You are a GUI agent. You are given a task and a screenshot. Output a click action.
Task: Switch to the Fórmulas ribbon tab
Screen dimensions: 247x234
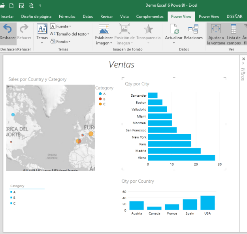coord(67,17)
